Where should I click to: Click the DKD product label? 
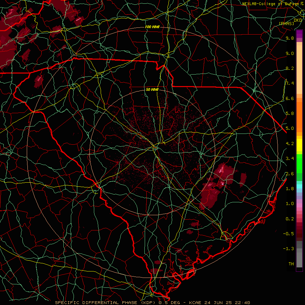(x=298, y=20)
